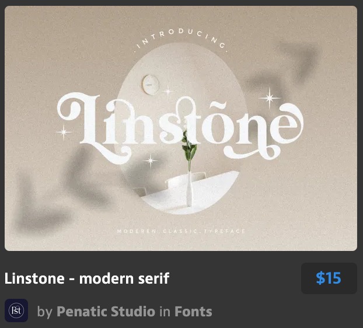Click the $15 price button

329,278
